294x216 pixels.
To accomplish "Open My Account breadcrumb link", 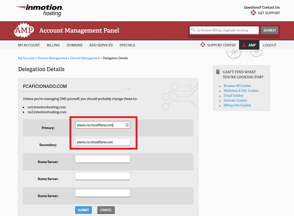I will (26, 58).
